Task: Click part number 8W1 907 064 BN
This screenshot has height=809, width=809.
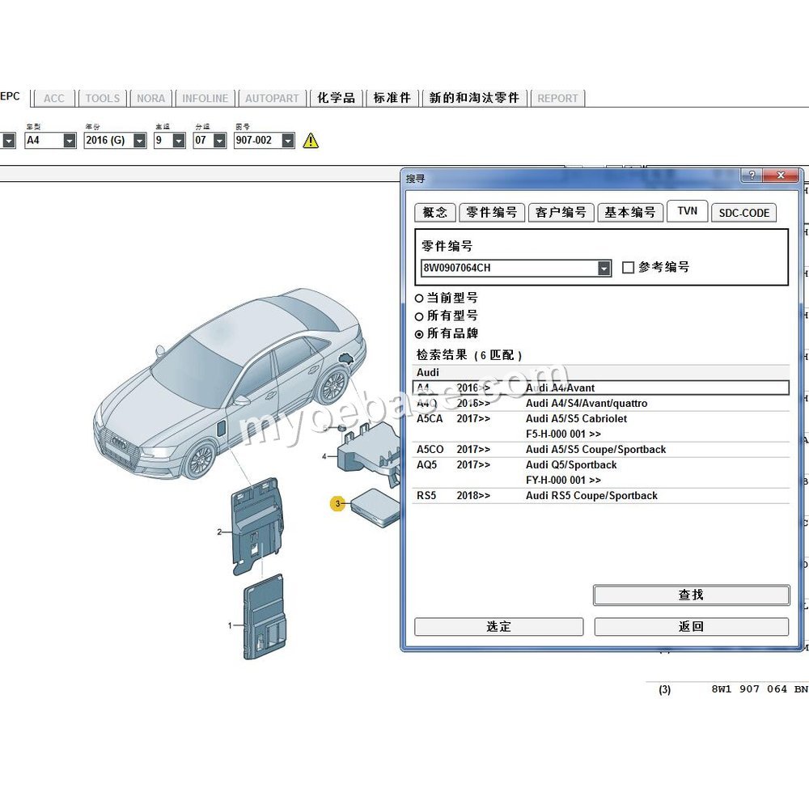Action: [x=760, y=689]
